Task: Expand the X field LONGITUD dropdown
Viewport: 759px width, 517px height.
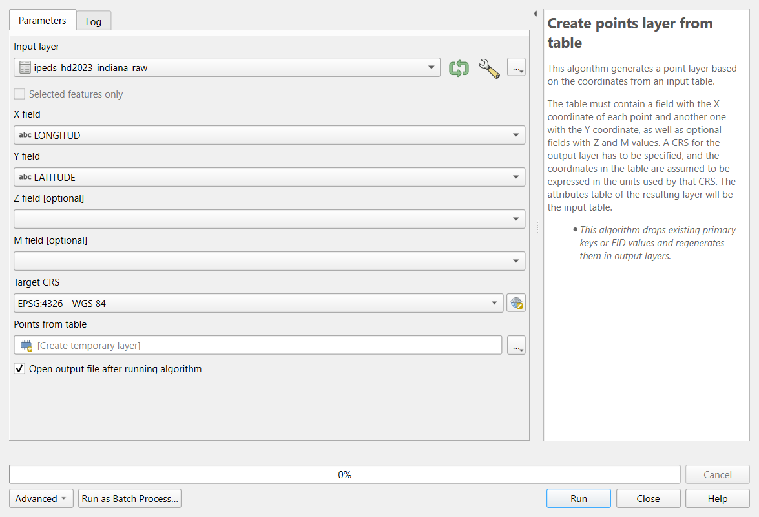Action: [269, 135]
